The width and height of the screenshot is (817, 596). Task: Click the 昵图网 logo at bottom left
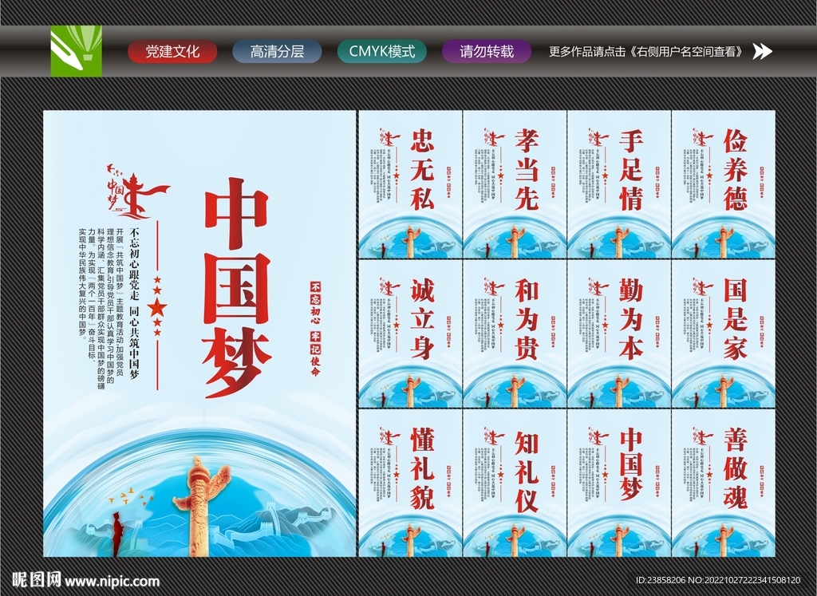coord(30,578)
